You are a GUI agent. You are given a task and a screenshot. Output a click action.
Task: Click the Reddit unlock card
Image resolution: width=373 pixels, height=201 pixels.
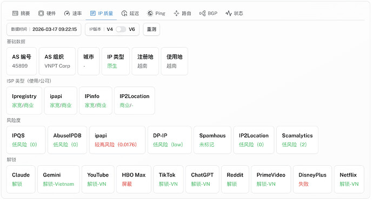[235, 179]
